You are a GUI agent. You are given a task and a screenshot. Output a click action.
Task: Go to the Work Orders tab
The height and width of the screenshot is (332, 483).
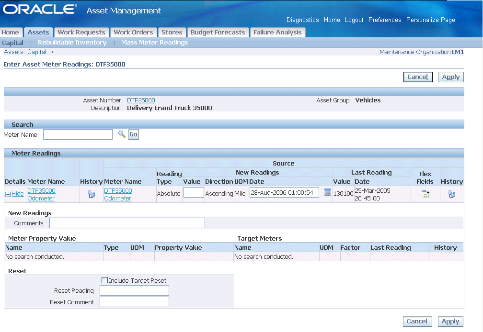coord(133,32)
